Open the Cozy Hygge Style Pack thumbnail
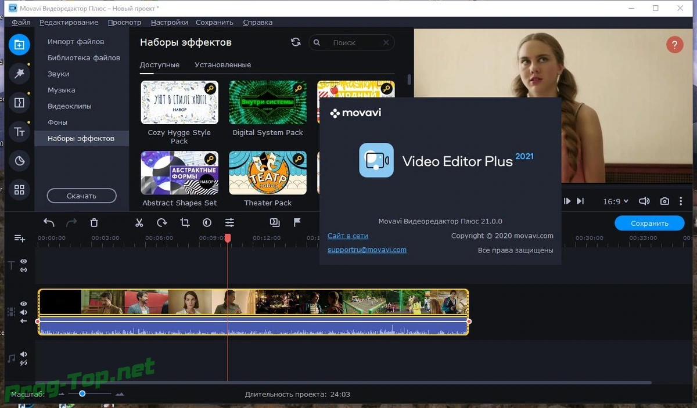 point(179,102)
